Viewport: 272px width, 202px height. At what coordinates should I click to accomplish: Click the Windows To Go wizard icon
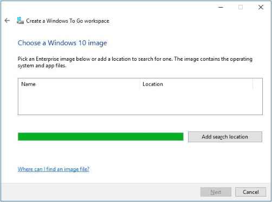pyautogui.click(x=20, y=21)
